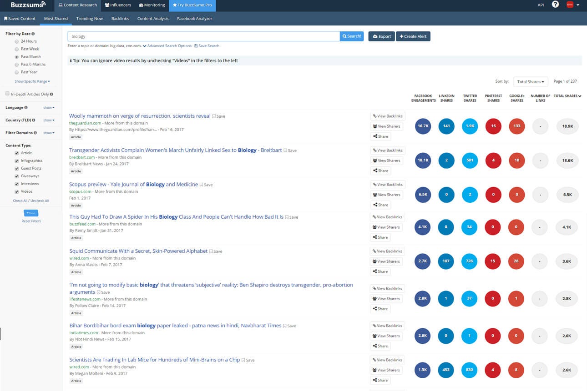Open the Total Shares sort dropdown
This screenshot has height=391, width=587.
(x=531, y=82)
